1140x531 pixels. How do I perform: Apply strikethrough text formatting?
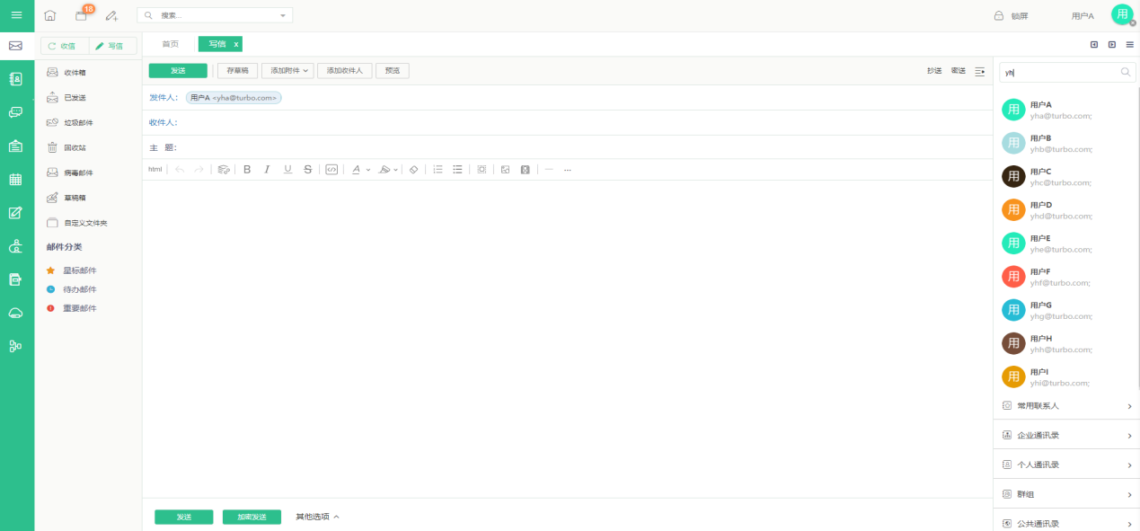pos(308,169)
